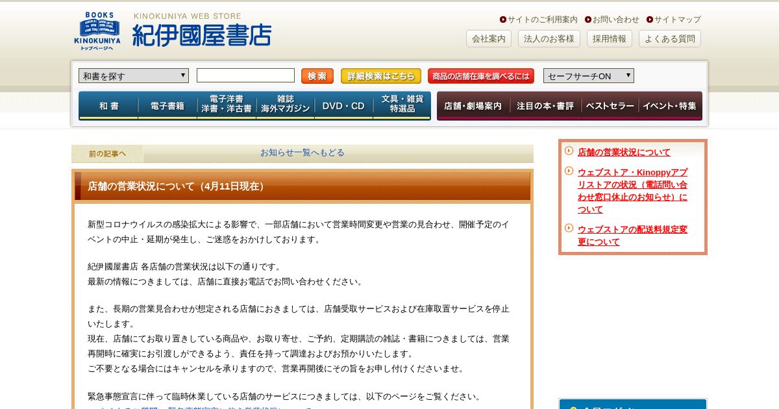Image resolution: width=779 pixels, height=409 pixels.
Task: Open 電子洋書 洋書・洋古書 tab
Action: pyautogui.click(x=227, y=106)
